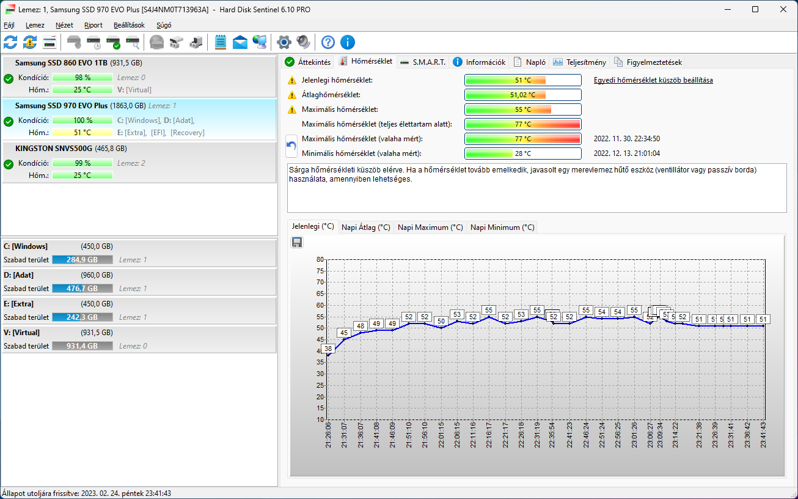Screen dimensions: 798x499
Task: Click the blue refresh arrows toolbar icon
Action: tap(10, 42)
